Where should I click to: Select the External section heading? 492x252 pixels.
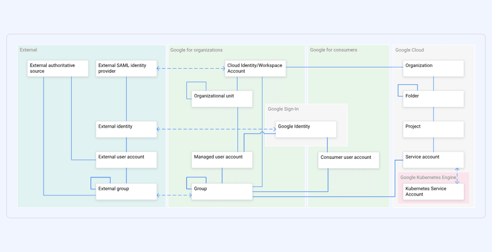point(28,50)
